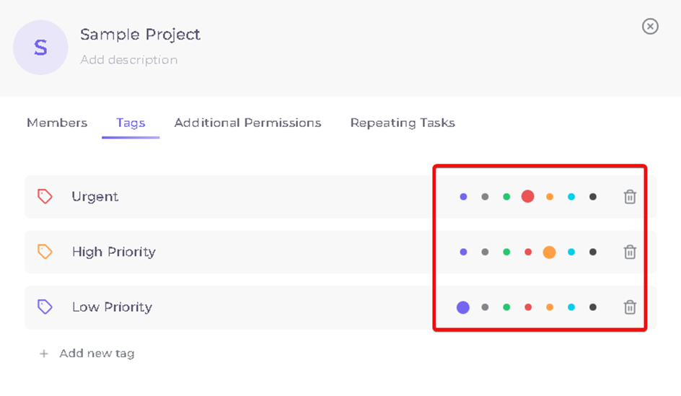Switch to the Members tab
This screenshot has width=681, height=396.
tap(57, 123)
